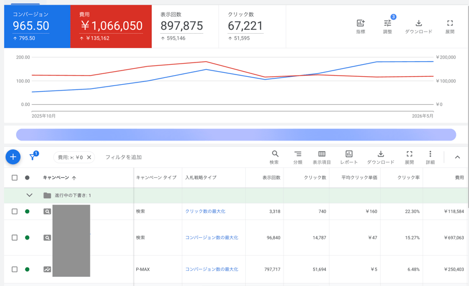Click the 22.30% click rate cell
Viewport: 469px width, 286px height.
click(x=412, y=211)
